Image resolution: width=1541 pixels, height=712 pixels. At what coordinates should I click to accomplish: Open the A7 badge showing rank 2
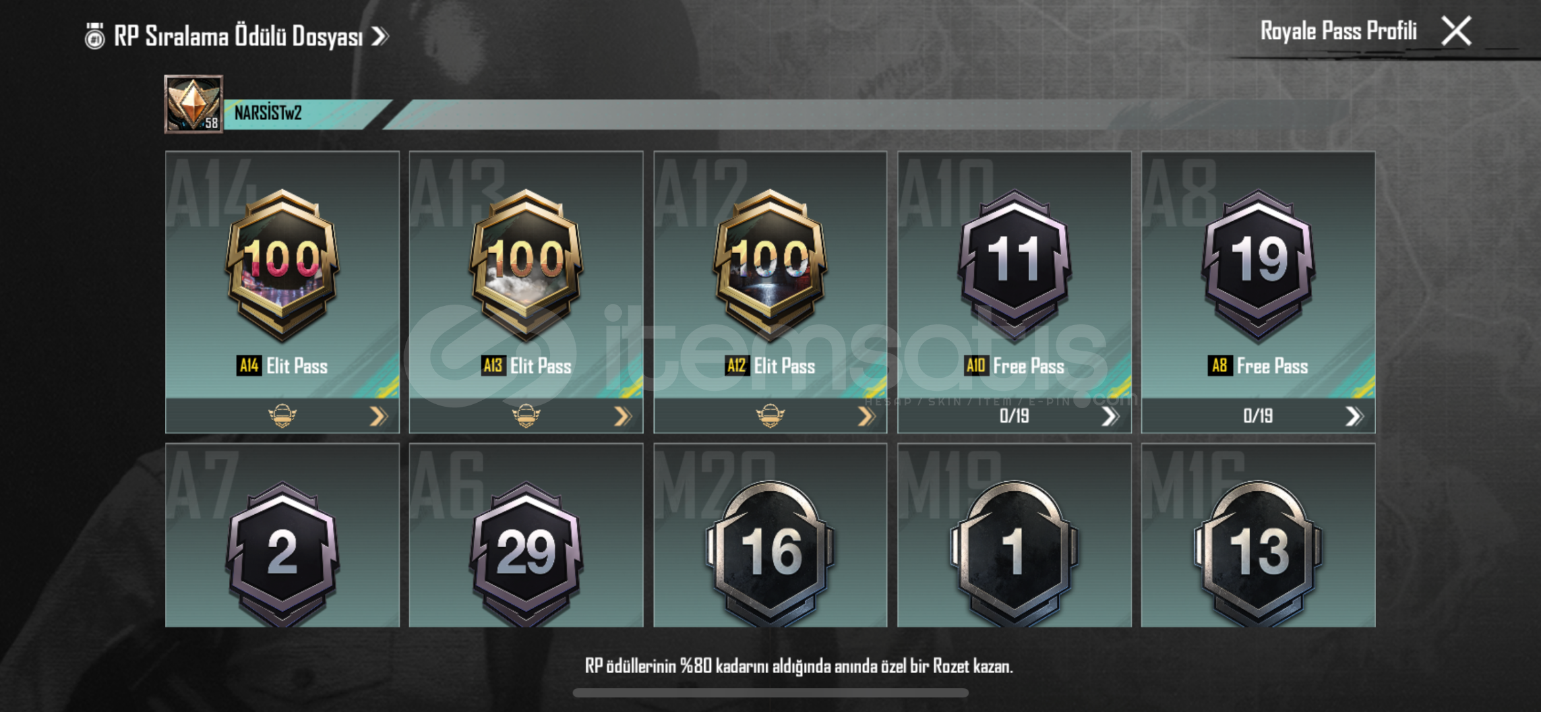[x=282, y=552]
